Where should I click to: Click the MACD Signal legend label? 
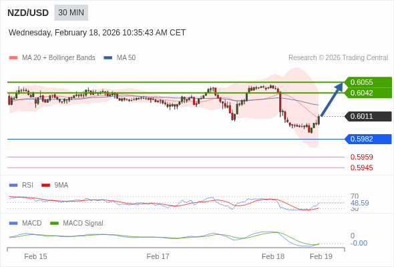click(x=83, y=224)
